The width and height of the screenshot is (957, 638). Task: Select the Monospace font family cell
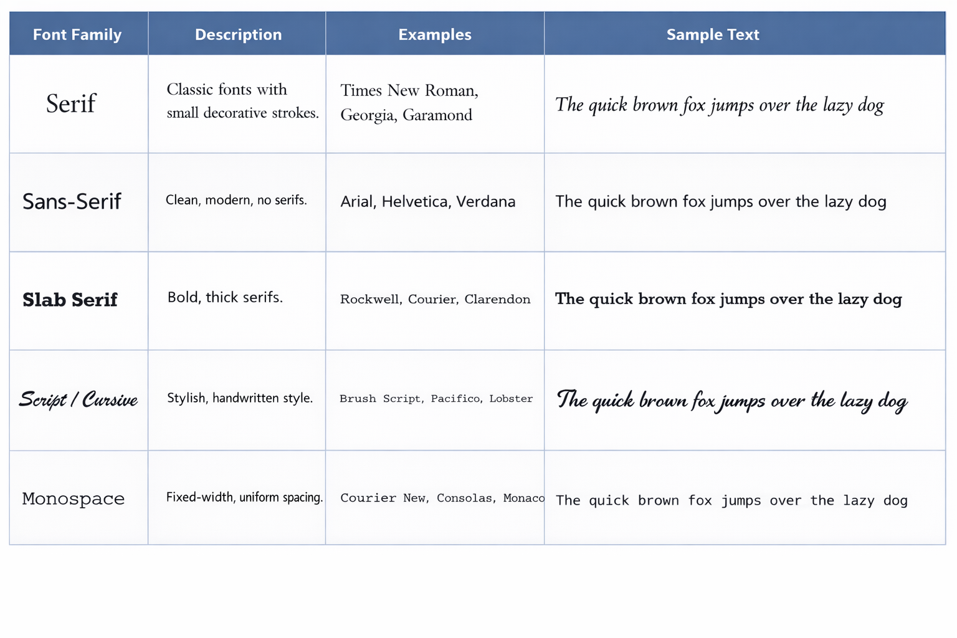(74, 498)
